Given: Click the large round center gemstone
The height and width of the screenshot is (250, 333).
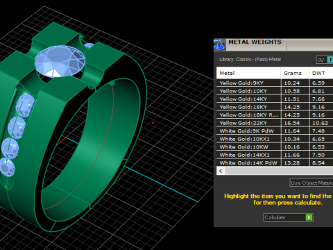Looking at the screenshot, I should [x=60, y=61].
